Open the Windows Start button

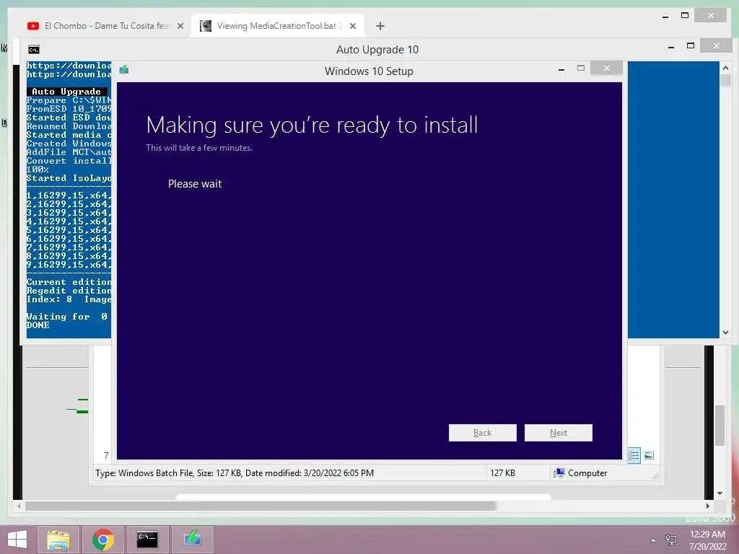(x=17, y=540)
